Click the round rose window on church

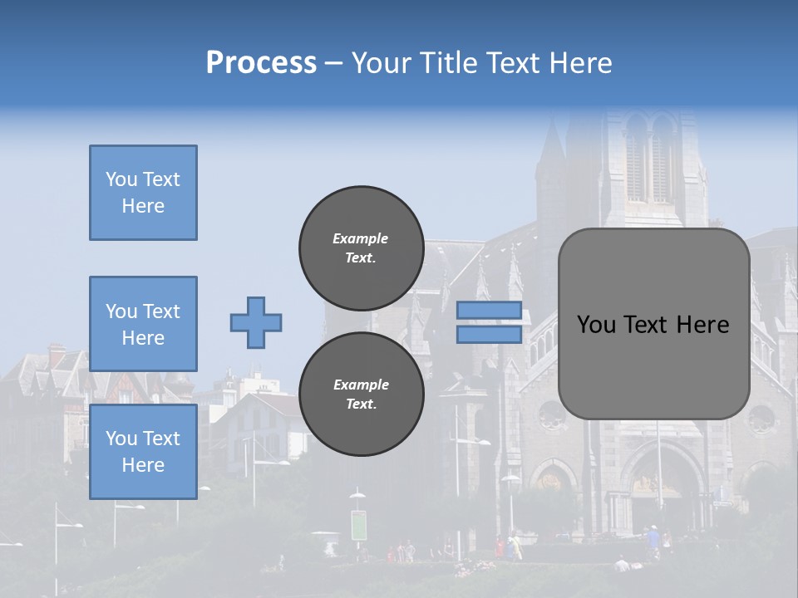point(551,417)
